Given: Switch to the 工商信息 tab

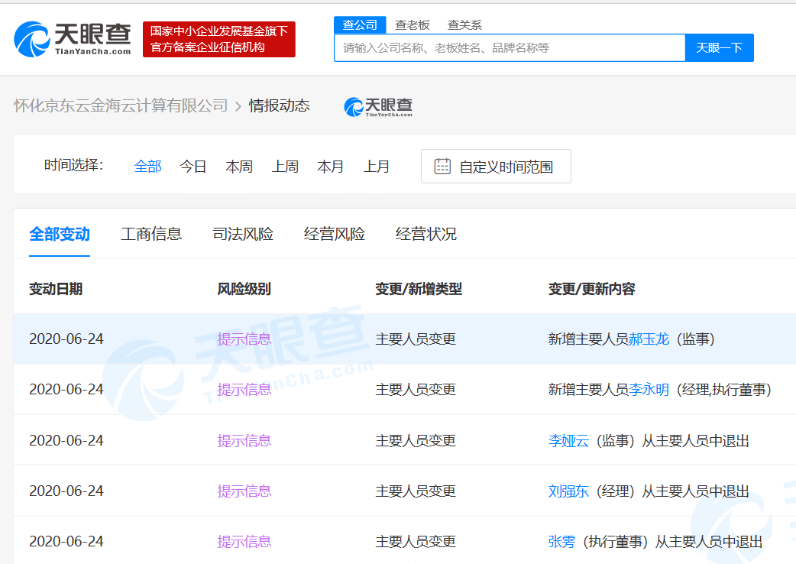Looking at the screenshot, I should coord(151,234).
